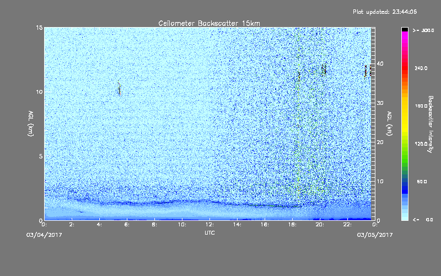Click the 16: hour tick label
Screen dimensions: 441x276
click(x=265, y=225)
